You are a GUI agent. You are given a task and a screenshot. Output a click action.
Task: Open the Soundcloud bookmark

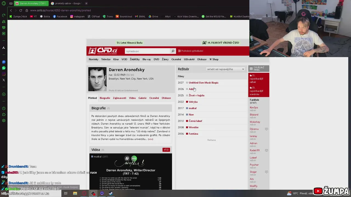click(x=124, y=16)
